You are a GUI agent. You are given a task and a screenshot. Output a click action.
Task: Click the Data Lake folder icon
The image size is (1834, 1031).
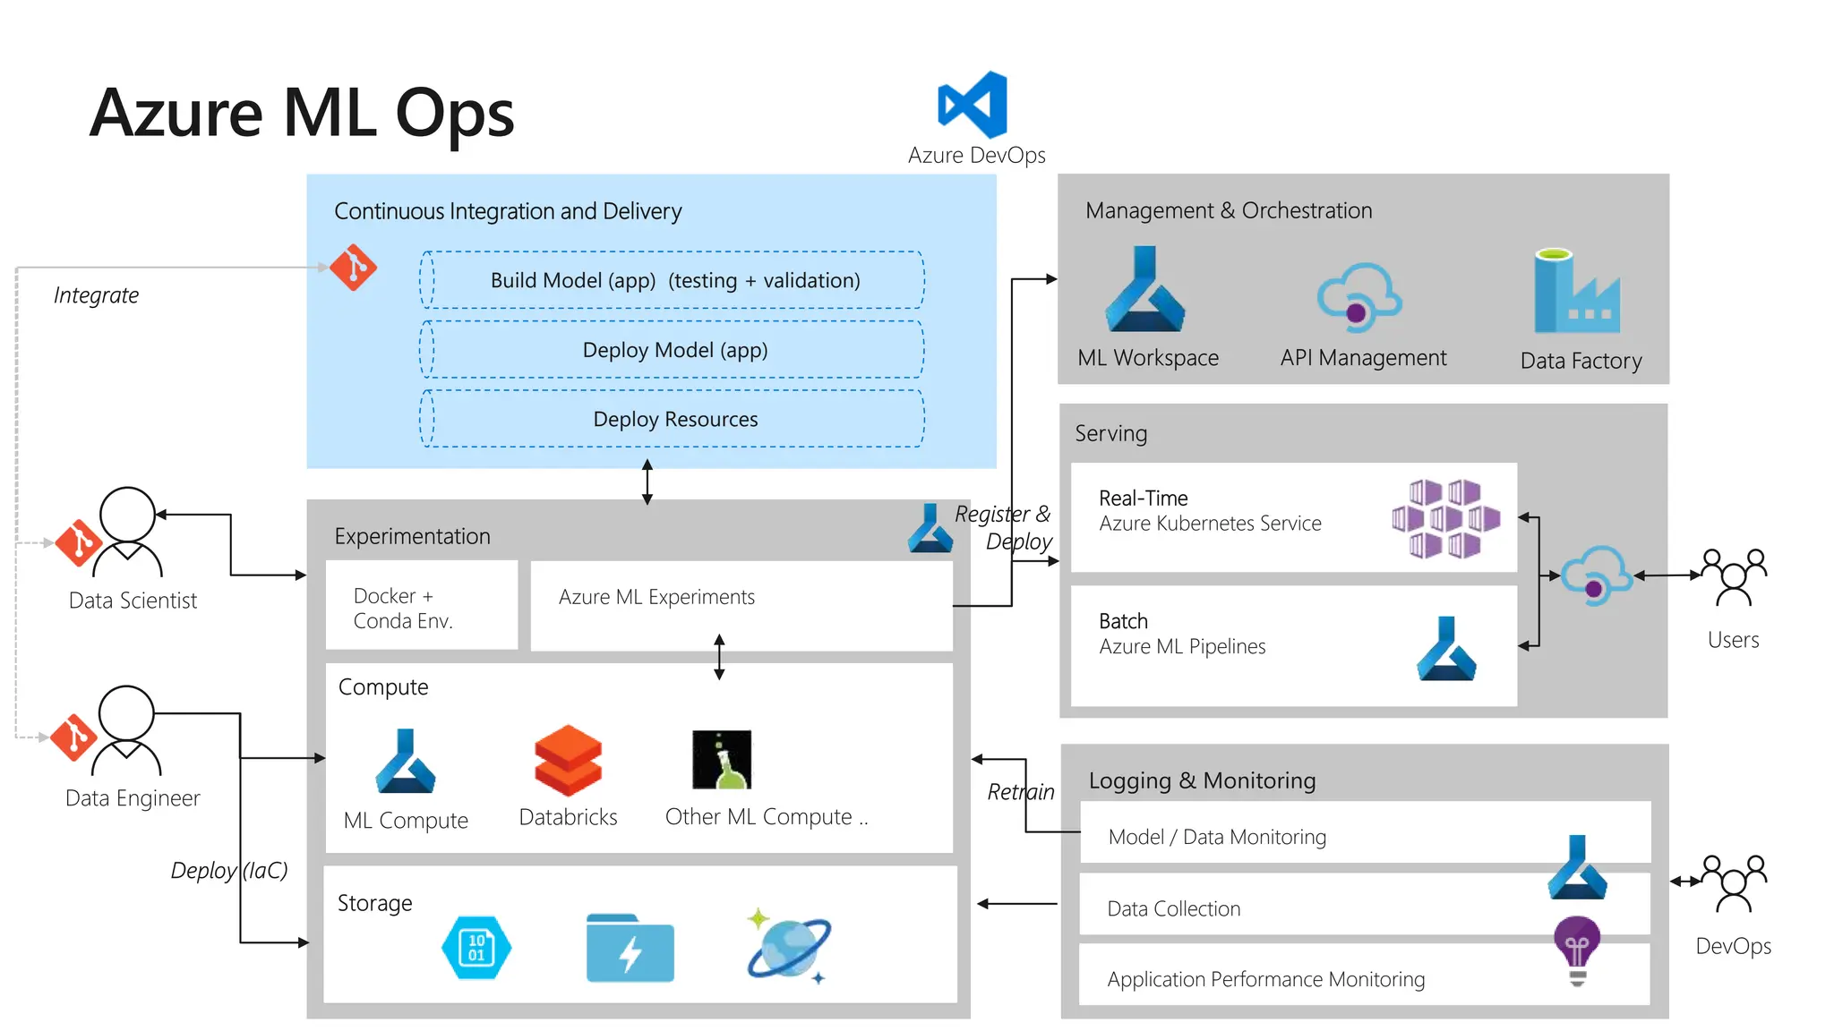630,949
